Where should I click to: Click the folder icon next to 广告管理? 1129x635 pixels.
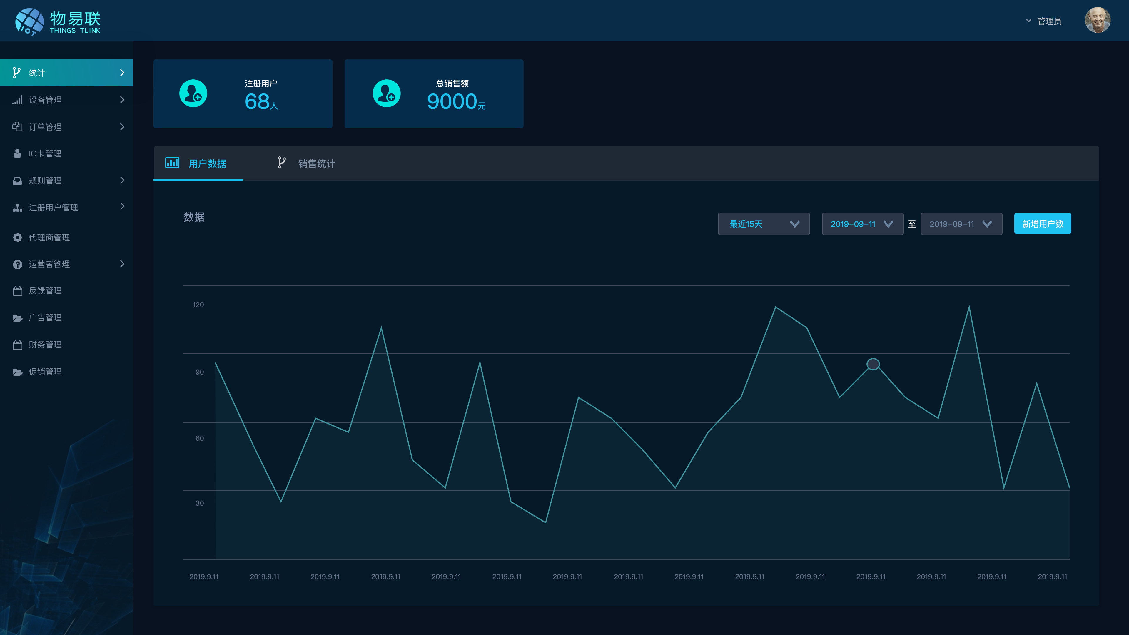[x=18, y=318]
